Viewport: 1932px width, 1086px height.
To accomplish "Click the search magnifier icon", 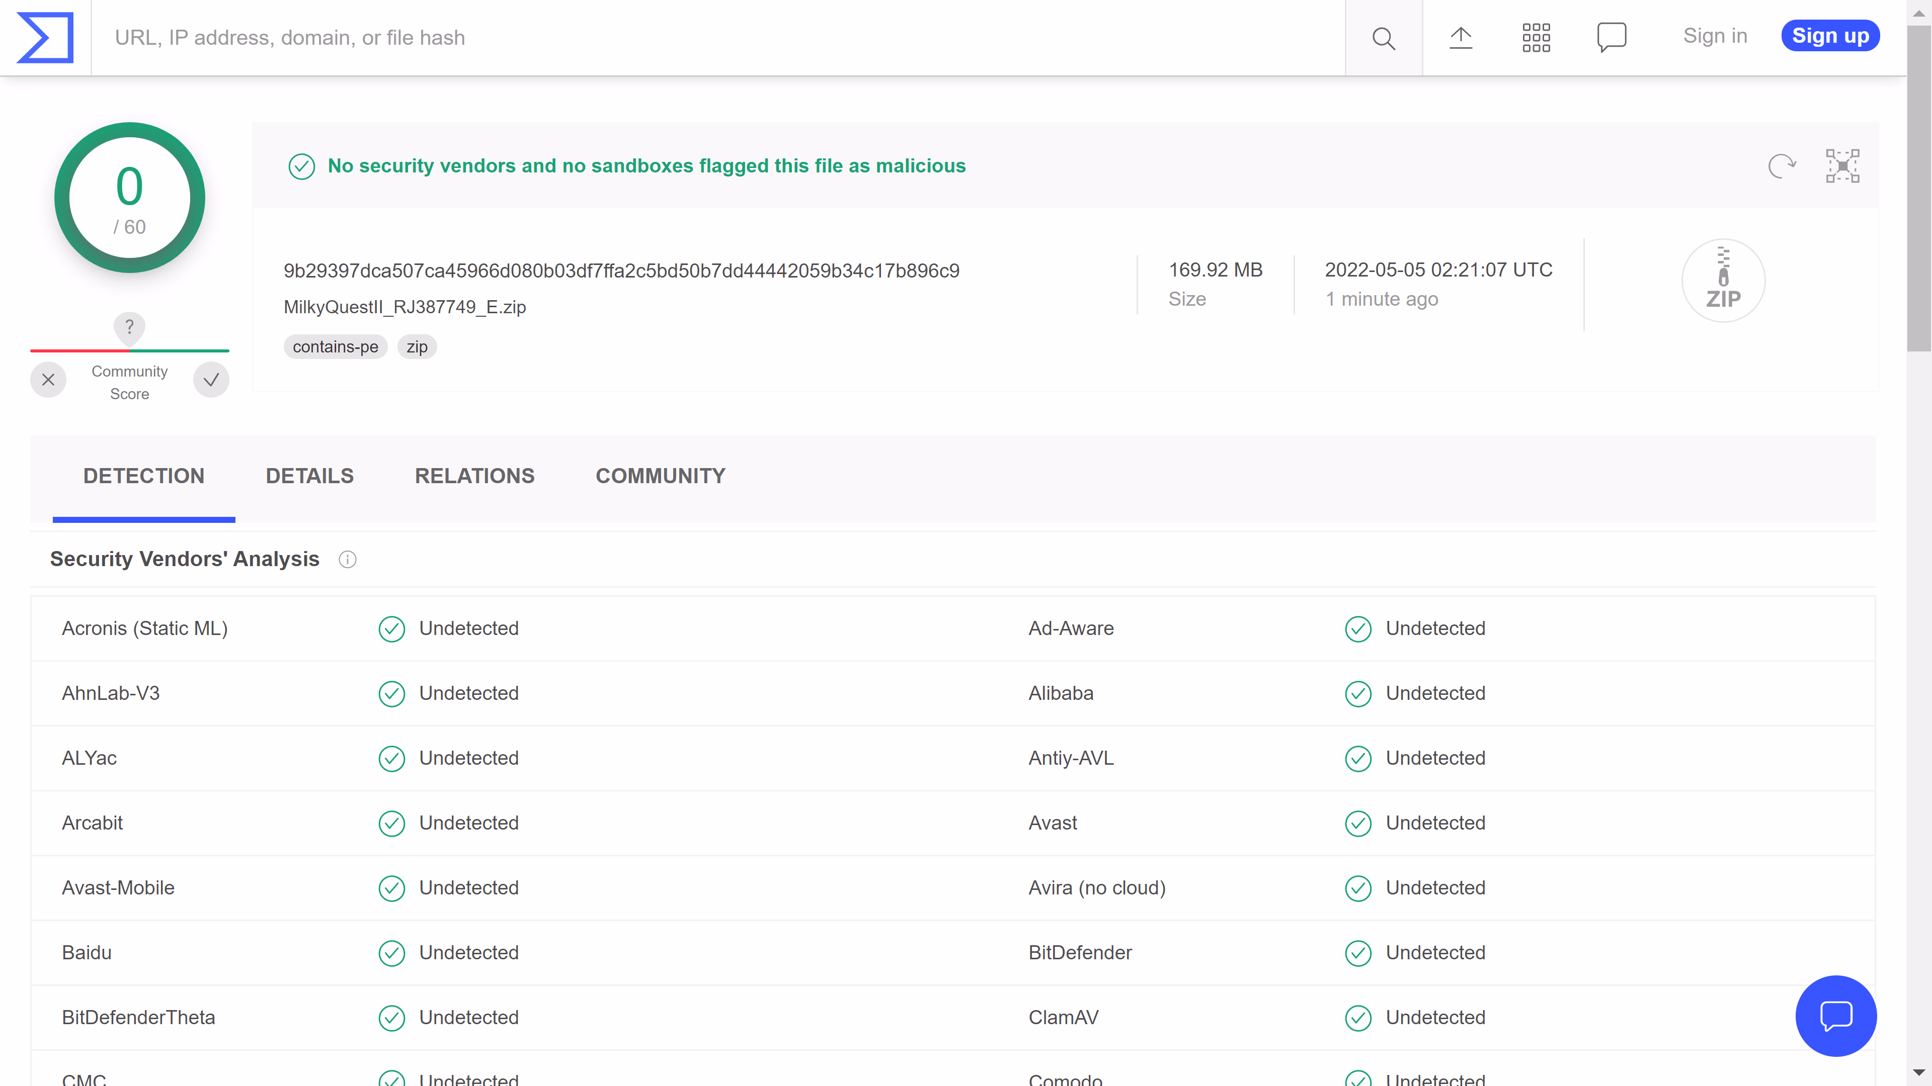I will click(1384, 38).
